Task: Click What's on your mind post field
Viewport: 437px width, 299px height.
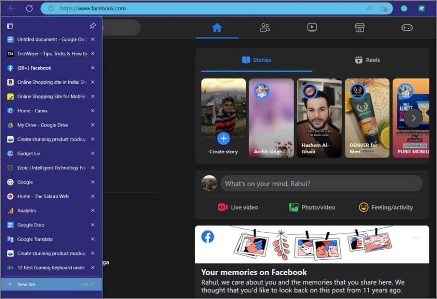Action: [321, 183]
